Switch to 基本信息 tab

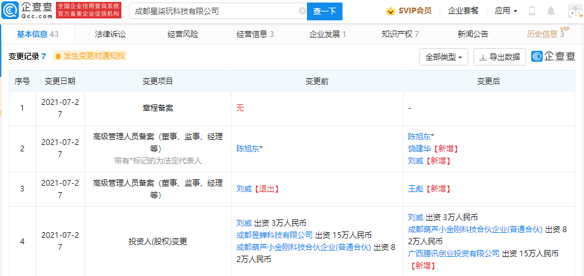pyautogui.click(x=37, y=34)
